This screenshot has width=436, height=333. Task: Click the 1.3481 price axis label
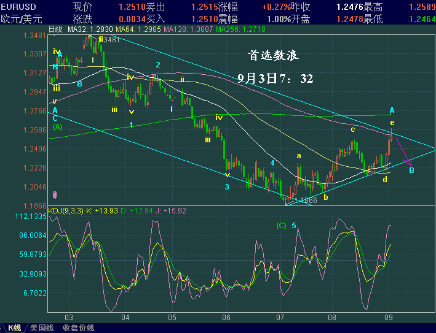[35, 36]
